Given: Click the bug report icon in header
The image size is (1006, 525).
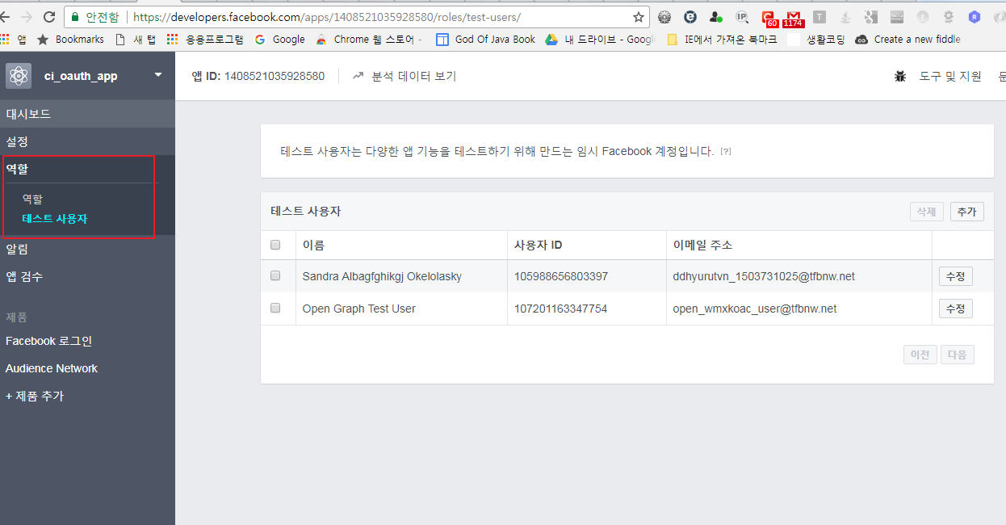Looking at the screenshot, I should tap(899, 76).
